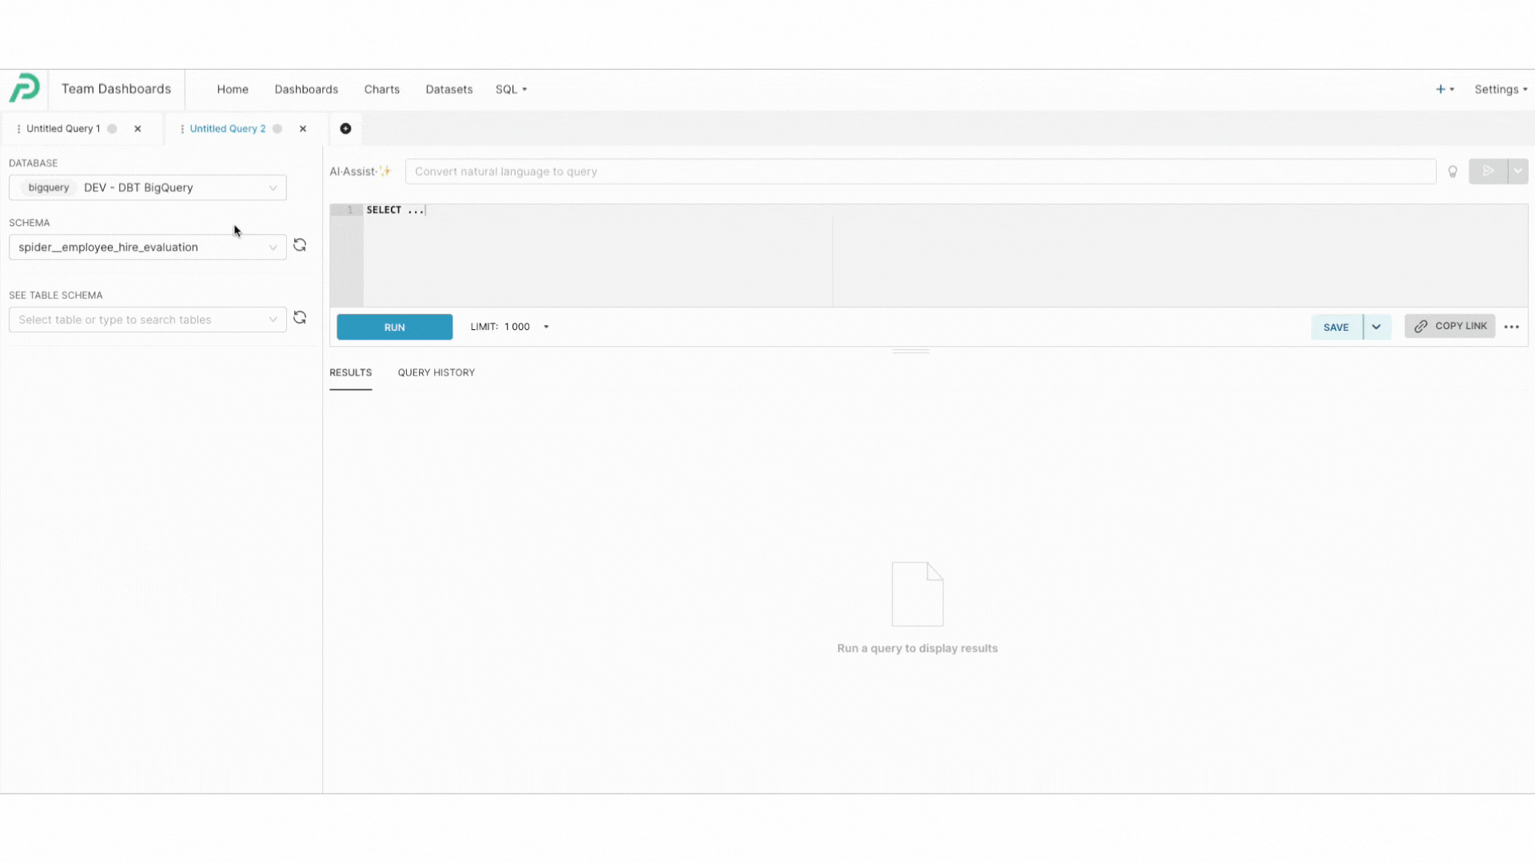Click the Copy Link button

pos(1449,326)
